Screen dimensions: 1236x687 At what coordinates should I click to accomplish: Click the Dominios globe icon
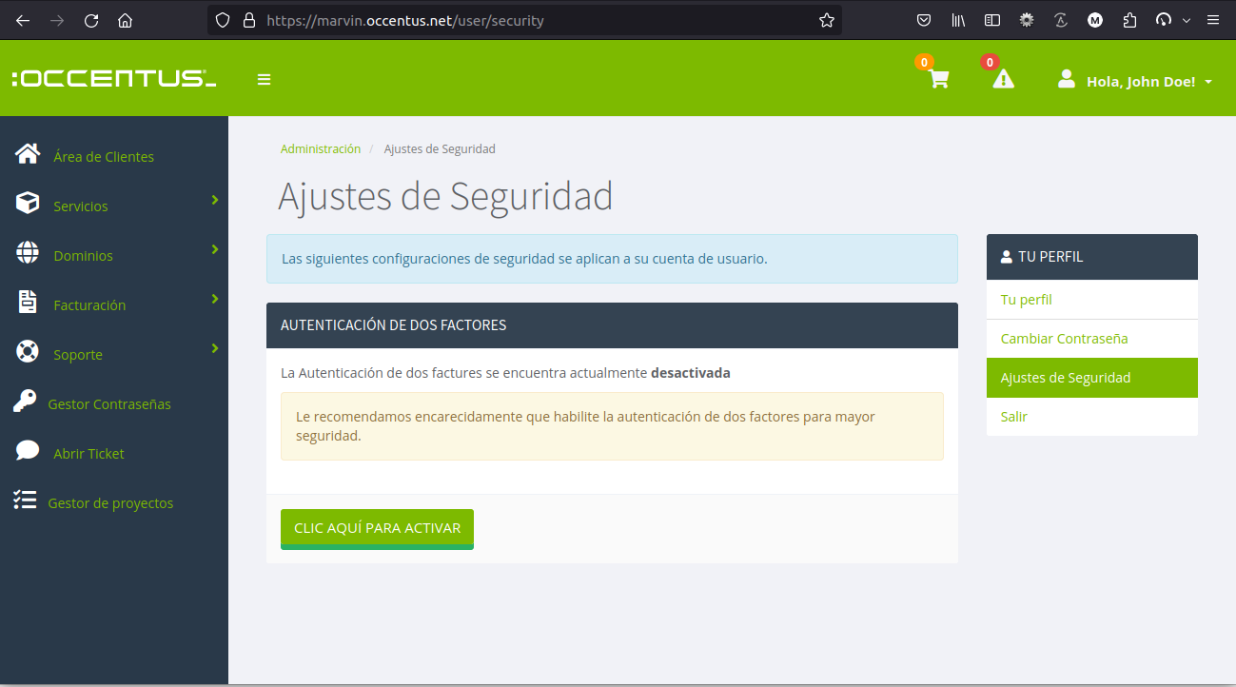click(x=26, y=253)
